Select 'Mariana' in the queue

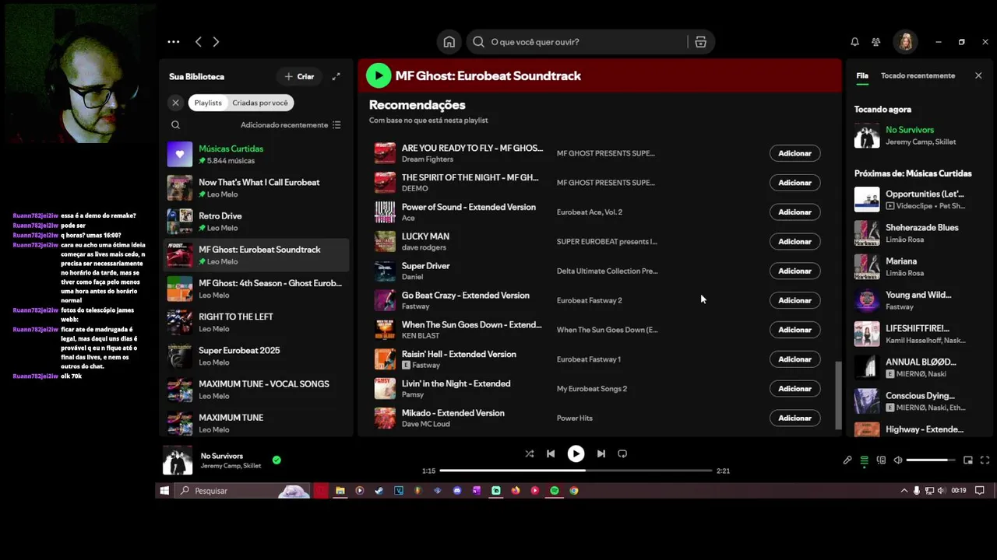click(918, 267)
